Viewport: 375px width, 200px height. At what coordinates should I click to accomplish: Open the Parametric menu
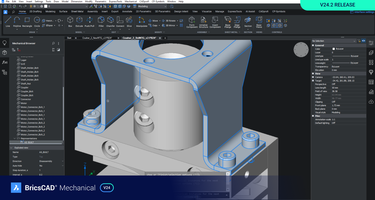[100, 1]
